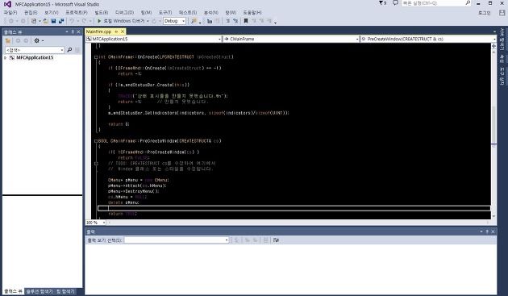Close the Output panel
The image size is (508, 296).
(493, 231)
